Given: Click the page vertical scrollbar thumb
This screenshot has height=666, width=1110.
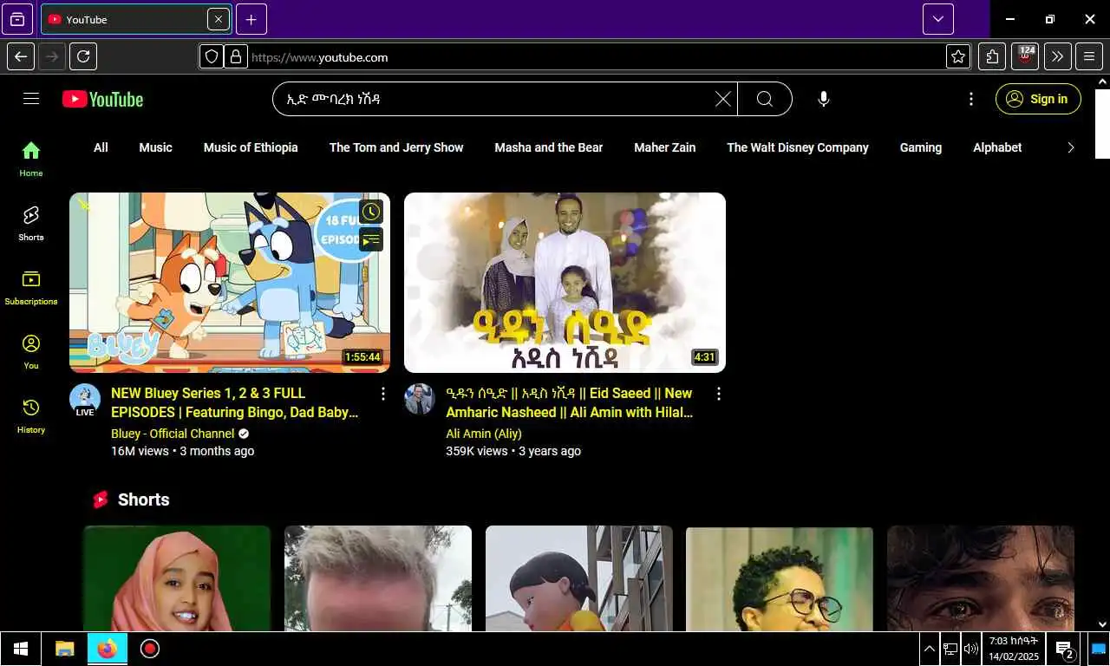Looking at the screenshot, I should (1102, 123).
